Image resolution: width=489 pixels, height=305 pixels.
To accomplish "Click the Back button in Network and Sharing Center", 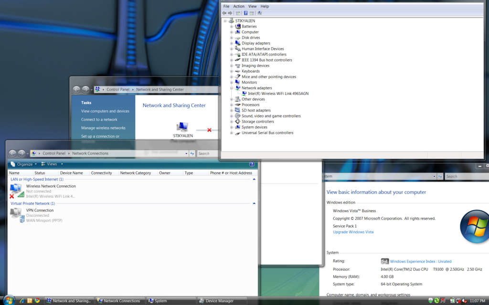I will pos(76,90).
